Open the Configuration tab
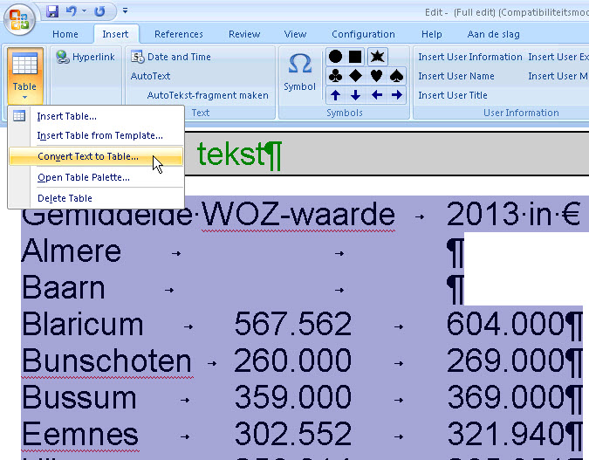589x460 pixels. (x=363, y=34)
